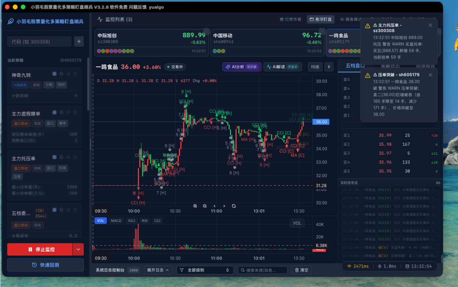Open gear settings for 神奇九转 strategy
Image resolution: width=458 pixels, height=287 pixels.
tap(68, 74)
